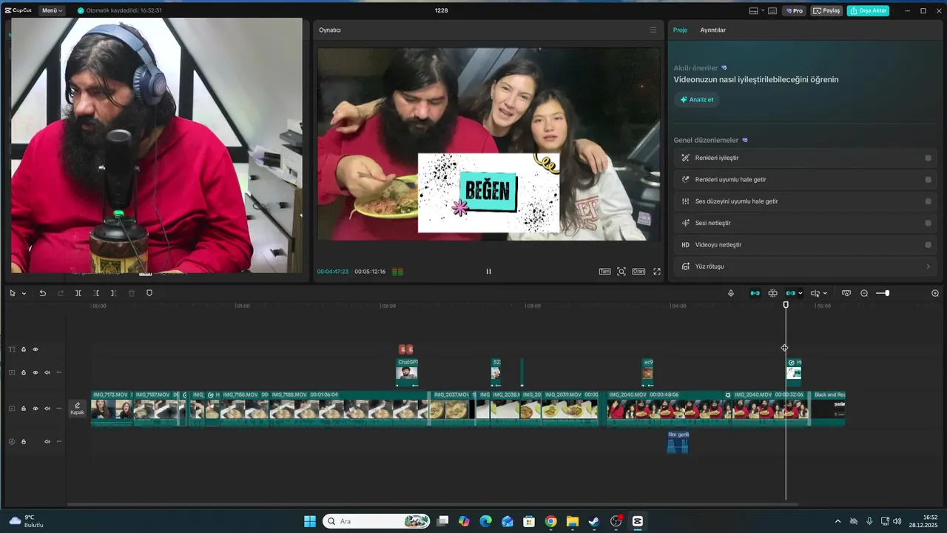This screenshot has width=947, height=533.
Task: Click the Delete right (trim right) tool
Action: [x=114, y=293]
